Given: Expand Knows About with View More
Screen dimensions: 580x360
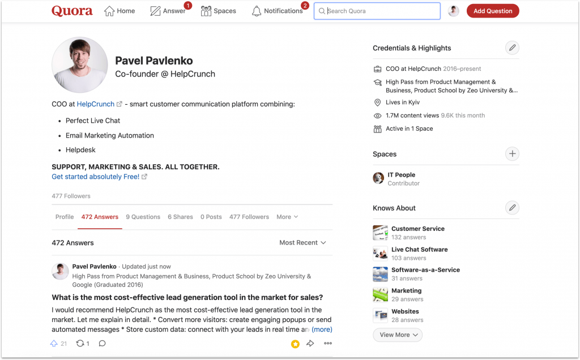Looking at the screenshot, I should [398, 335].
